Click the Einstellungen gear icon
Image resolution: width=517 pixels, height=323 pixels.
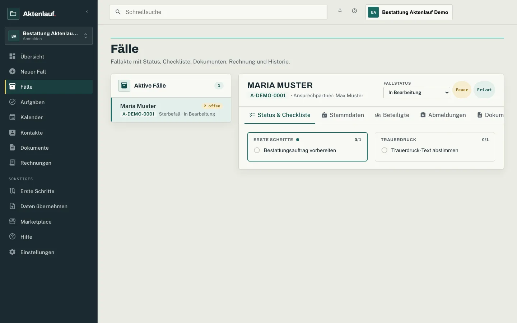pos(12,252)
